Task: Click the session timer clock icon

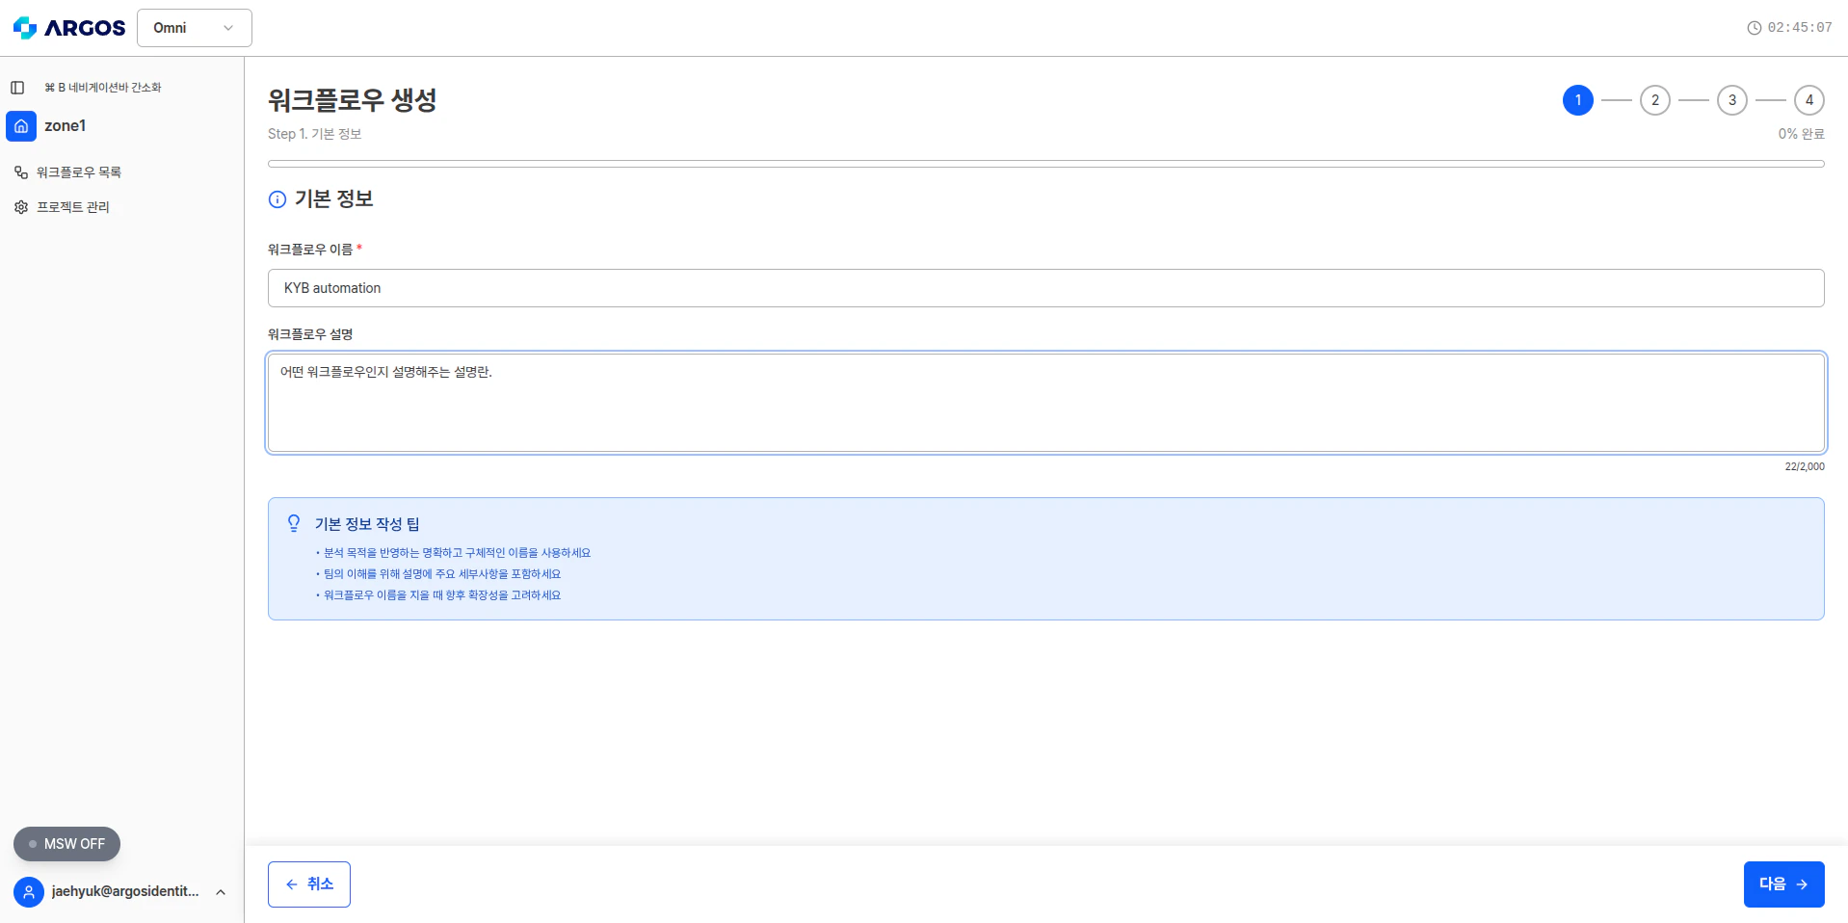Action: pos(1755,28)
